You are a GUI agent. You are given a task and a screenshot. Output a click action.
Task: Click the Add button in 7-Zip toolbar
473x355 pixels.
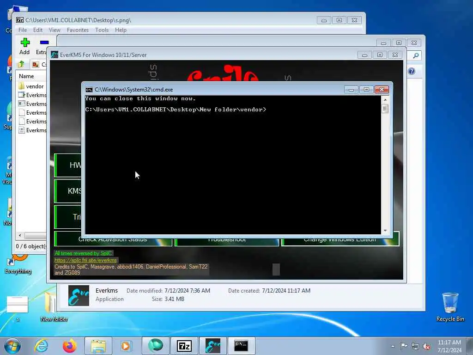click(x=25, y=46)
